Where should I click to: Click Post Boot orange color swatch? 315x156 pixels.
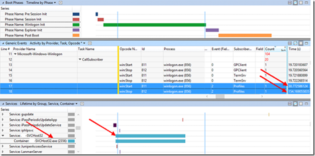[76, 35]
